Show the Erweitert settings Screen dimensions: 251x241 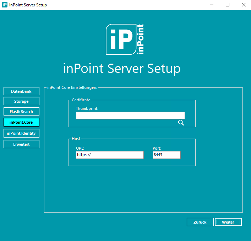tap(21, 144)
